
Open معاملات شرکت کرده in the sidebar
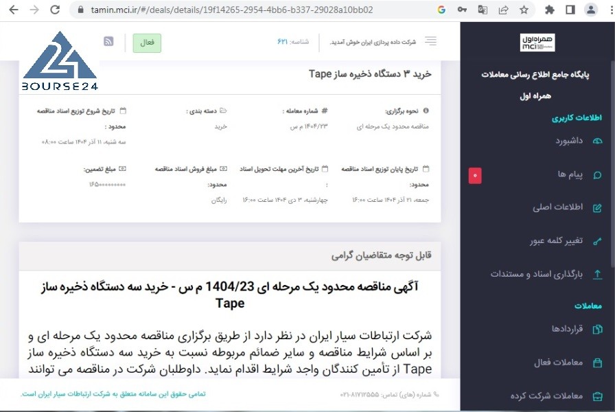pyautogui.click(x=547, y=396)
